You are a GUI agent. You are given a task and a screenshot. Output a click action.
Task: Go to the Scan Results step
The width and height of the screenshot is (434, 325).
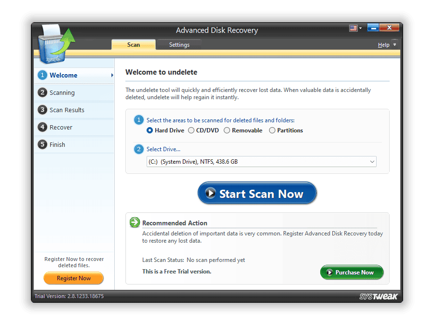[x=74, y=110]
